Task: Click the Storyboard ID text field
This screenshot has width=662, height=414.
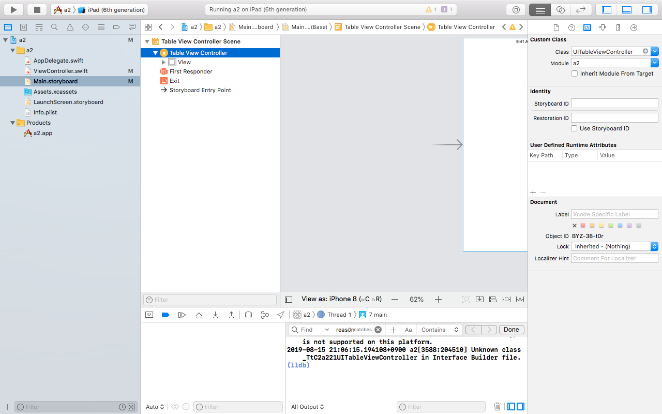Action: pos(614,103)
